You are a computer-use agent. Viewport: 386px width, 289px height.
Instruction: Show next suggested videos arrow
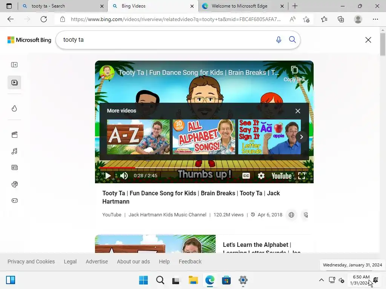click(301, 137)
